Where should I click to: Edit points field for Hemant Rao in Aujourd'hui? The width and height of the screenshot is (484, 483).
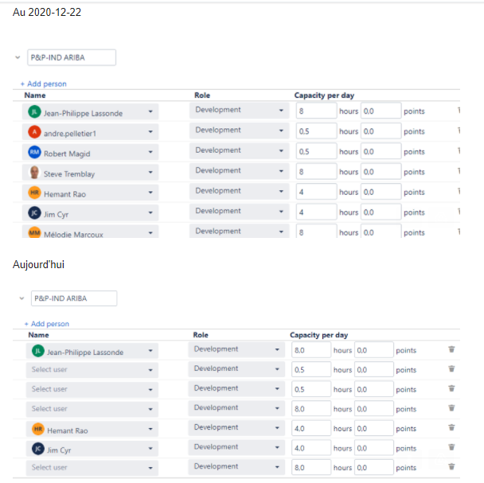[374, 428]
